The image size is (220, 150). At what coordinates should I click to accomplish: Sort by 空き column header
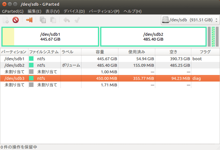tap(173, 52)
